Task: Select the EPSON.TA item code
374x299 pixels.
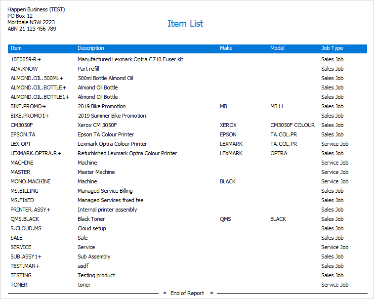Action: (23, 134)
